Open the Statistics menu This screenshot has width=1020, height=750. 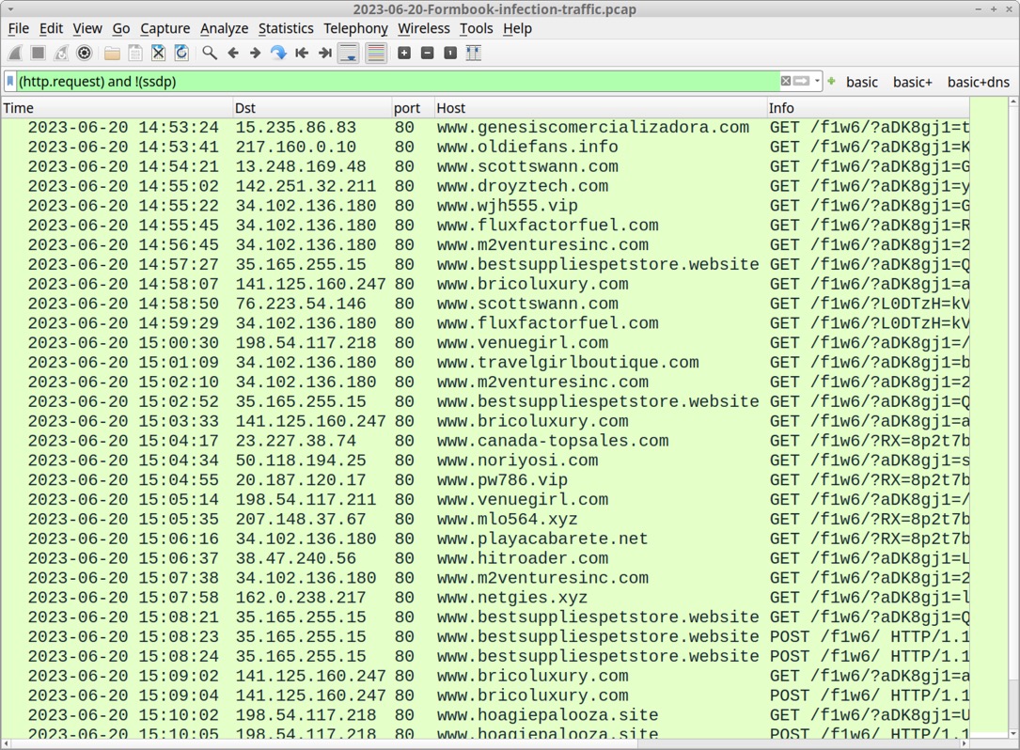(x=286, y=28)
